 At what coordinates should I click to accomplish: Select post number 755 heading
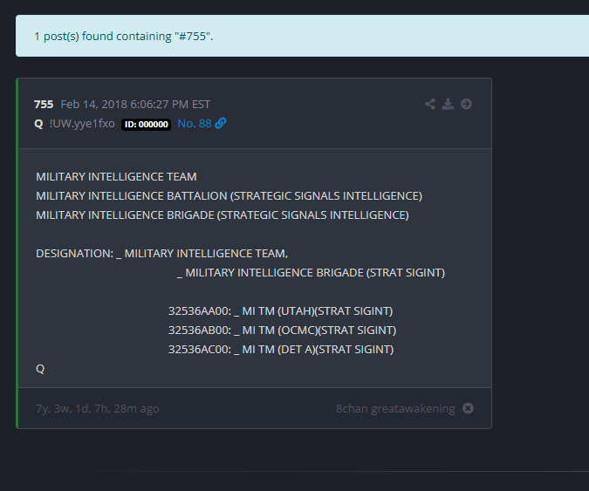point(44,105)
